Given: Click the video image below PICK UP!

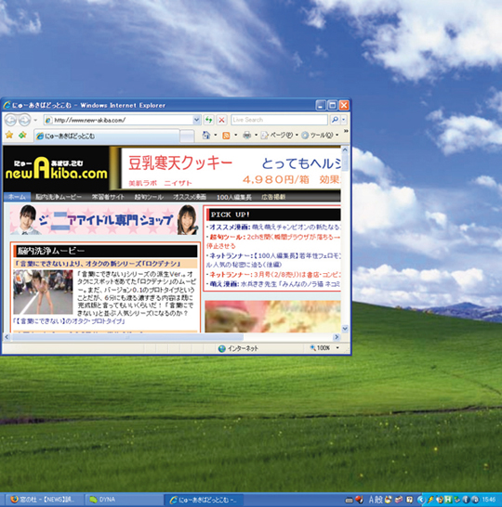Looking at the screenshot, I should (x=272, y=317).
